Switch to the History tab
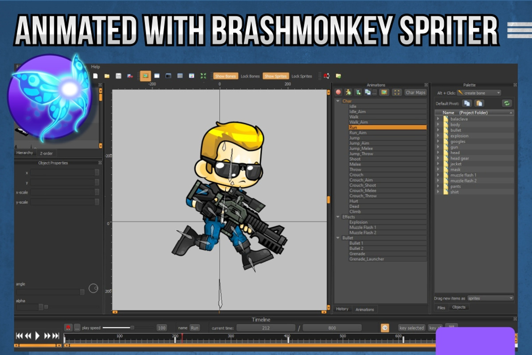Viewport: 532px width, 355px height. click(x=342, y=309)
